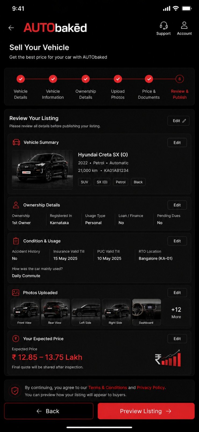Go Back to the previous step
Screen dimensions: 199x432
coord(49,411)
